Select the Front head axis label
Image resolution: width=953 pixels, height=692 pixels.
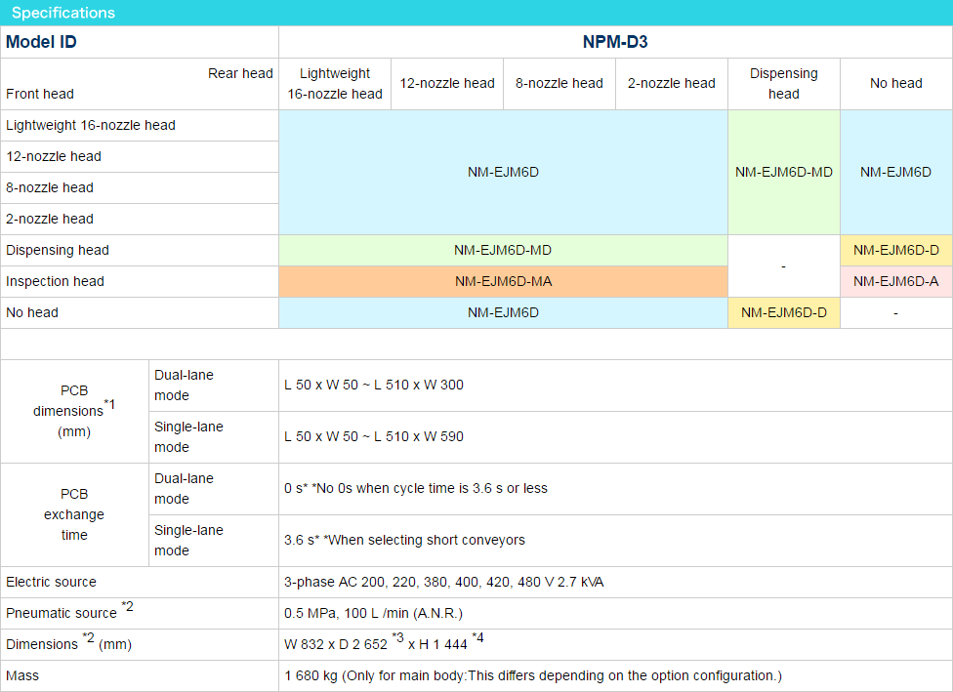coord(40,94)
